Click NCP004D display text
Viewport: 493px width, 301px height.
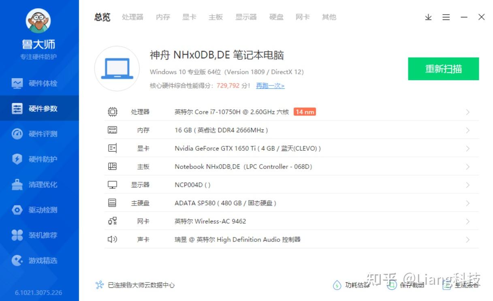(192, 185)
